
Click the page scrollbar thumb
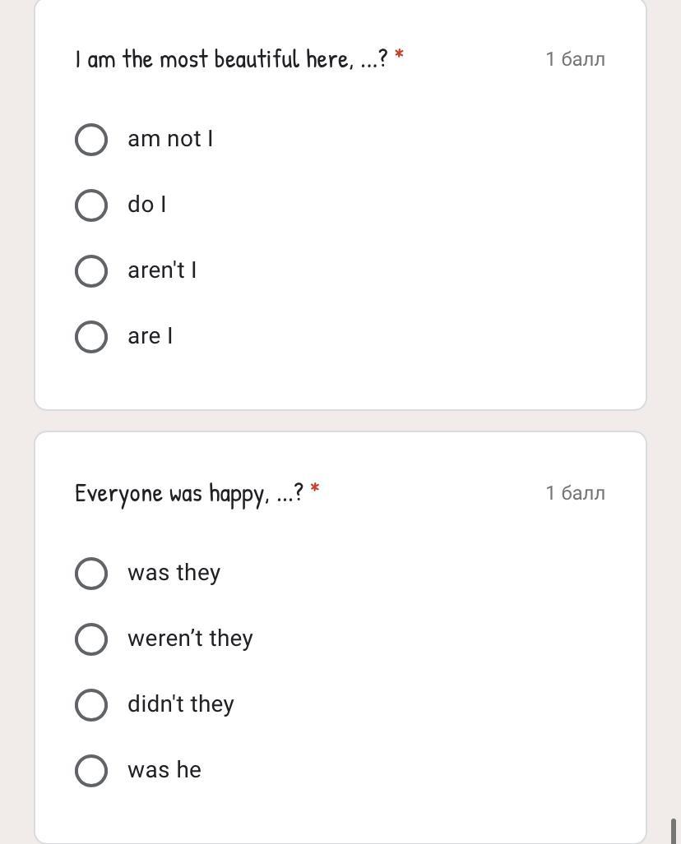pyautogui.click(x=674, y=830)
